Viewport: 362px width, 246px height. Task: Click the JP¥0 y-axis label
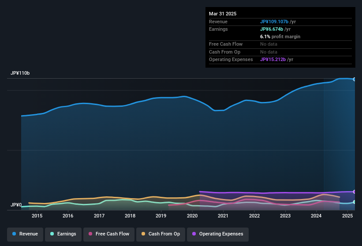pyautogui.click(x=16, y=205)
